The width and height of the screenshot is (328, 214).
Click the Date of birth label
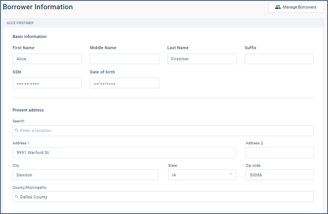[x=102, y=72]
